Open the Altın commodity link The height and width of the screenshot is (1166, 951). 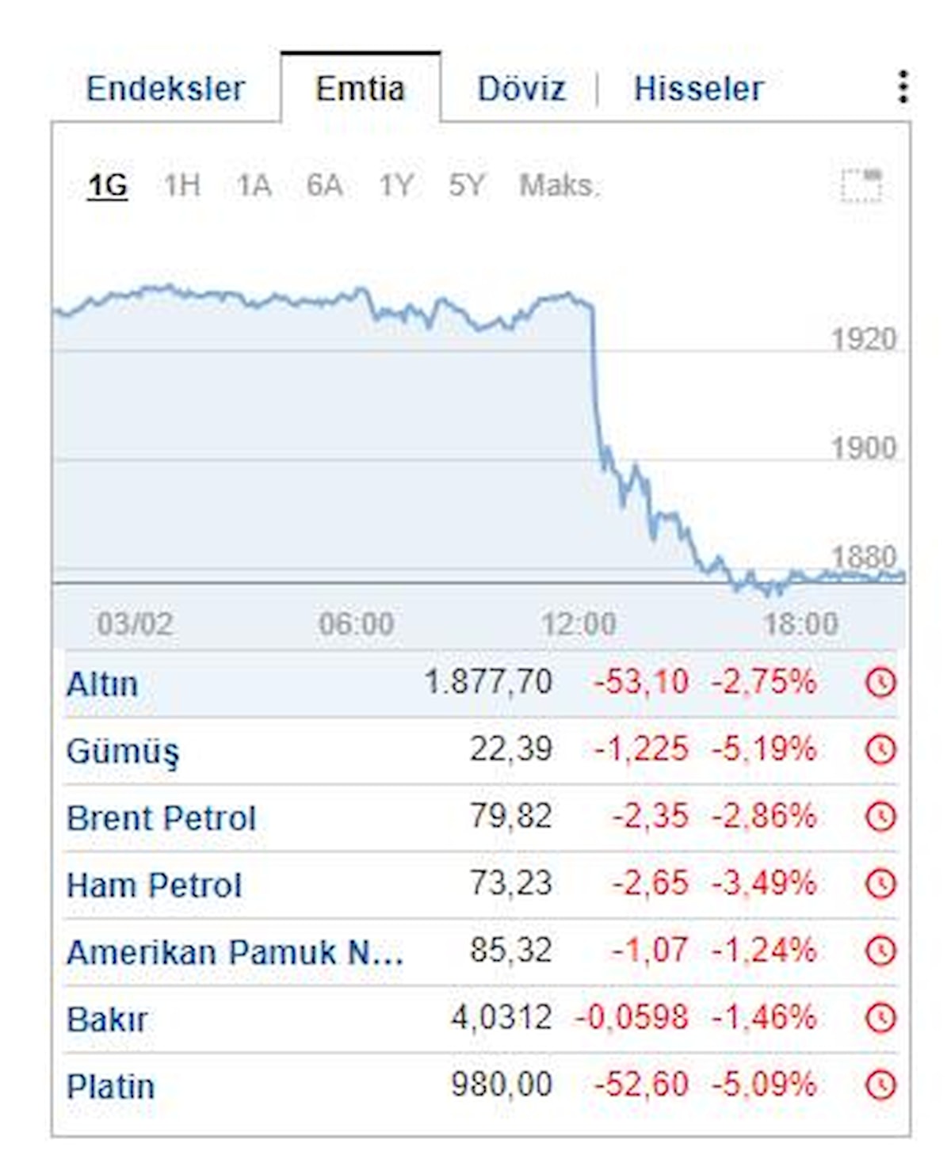coord(102,684)
